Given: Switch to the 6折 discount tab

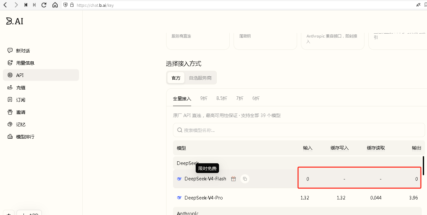Looking at the screenshot, I should pyautogui.click(x=256, y=98).
